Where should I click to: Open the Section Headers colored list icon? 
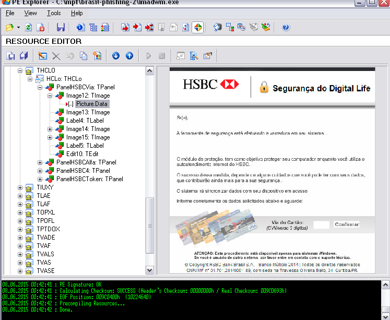(x=105, y=27)
